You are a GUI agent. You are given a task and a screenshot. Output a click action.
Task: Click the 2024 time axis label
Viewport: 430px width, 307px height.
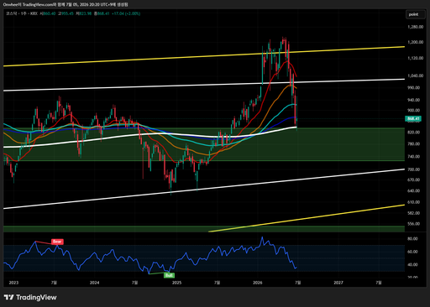pyautogui.click(x=94, y=283)
